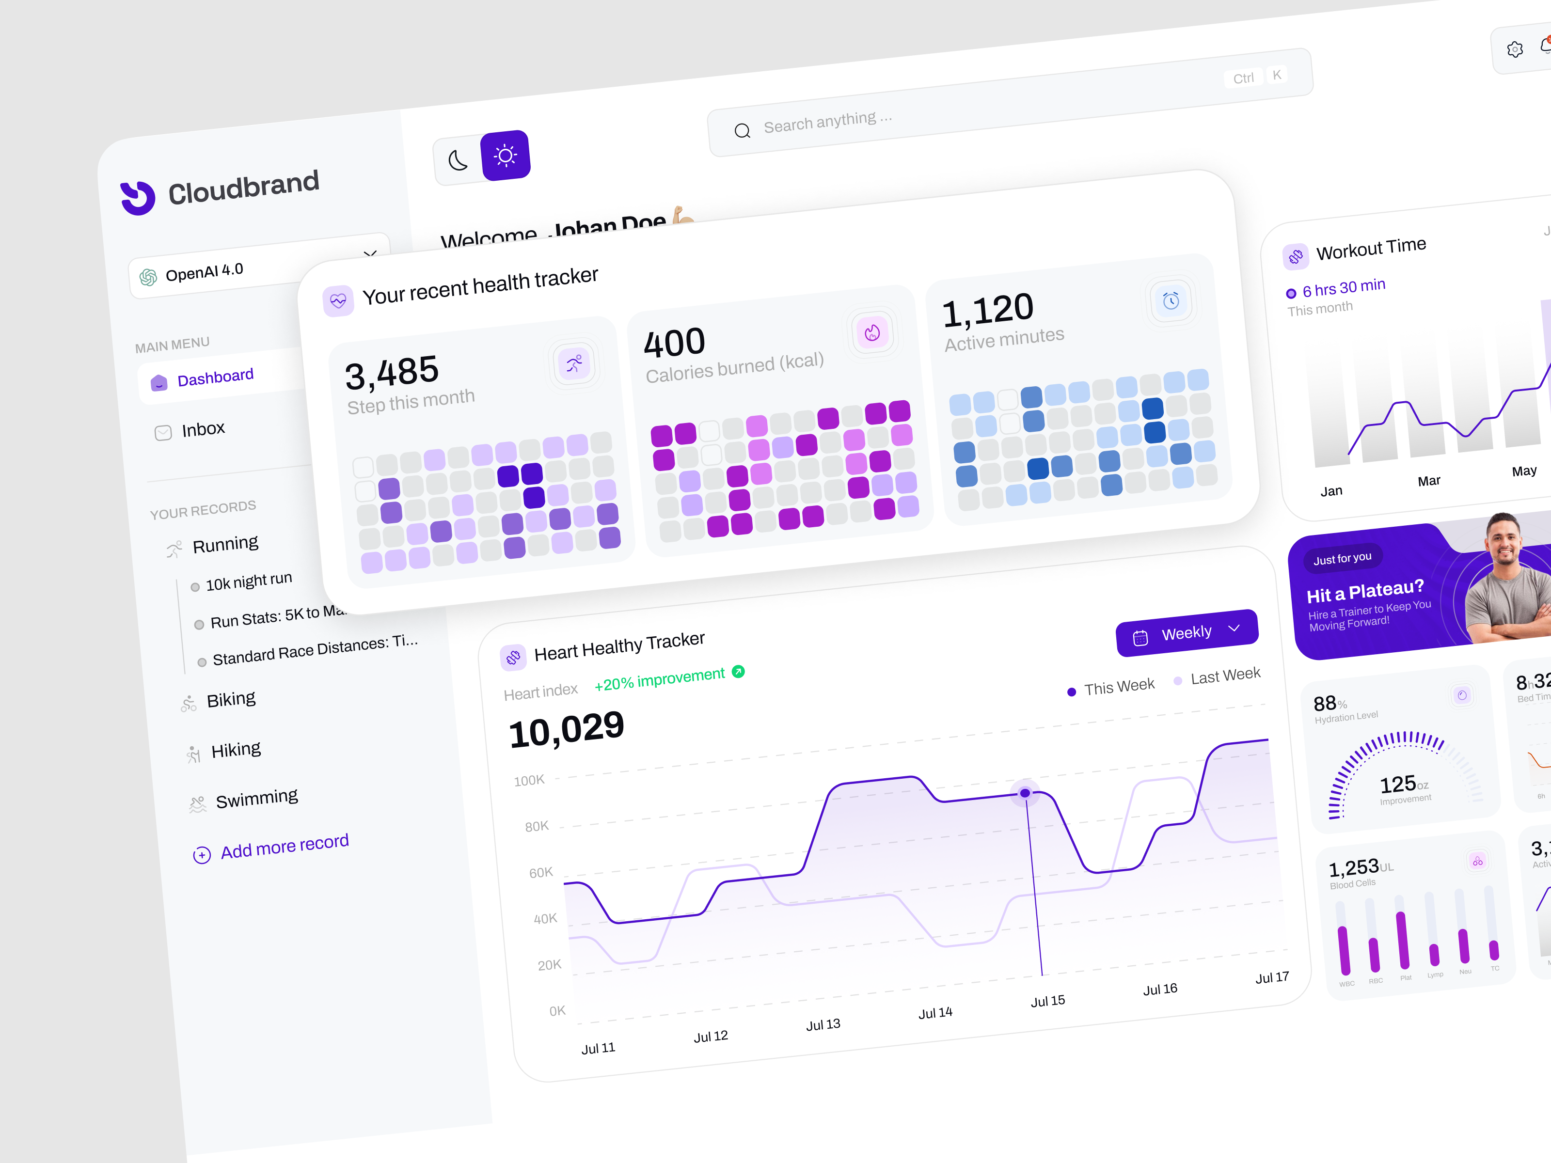Click the Workout Time dumbbell icon
The image size is (1551, 1163).
tap(1297, 256)
